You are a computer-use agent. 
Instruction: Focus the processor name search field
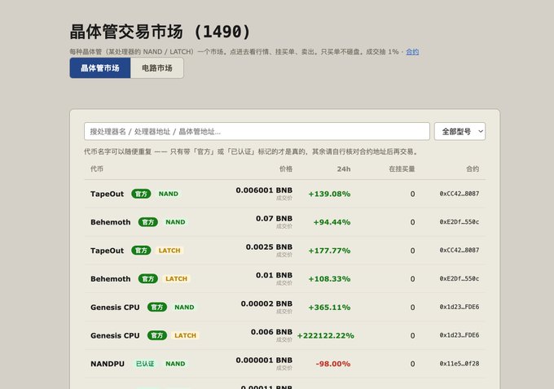click(257, 131)
